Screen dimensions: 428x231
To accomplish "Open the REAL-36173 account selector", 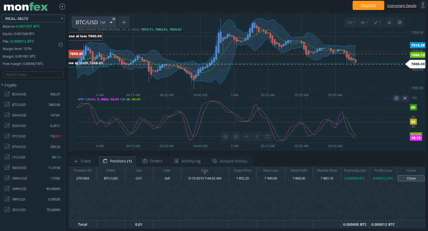I will click(x=33, y=18).
